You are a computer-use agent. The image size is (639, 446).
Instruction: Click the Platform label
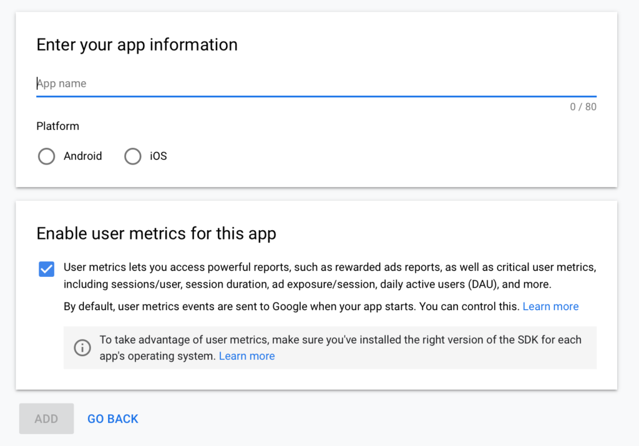pos(58,126)
